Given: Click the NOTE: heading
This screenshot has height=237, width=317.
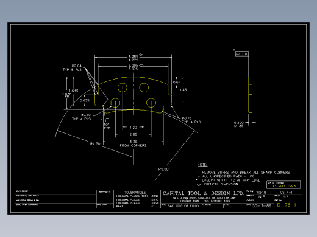Looking at the screenshot, I should coord(202,165).
